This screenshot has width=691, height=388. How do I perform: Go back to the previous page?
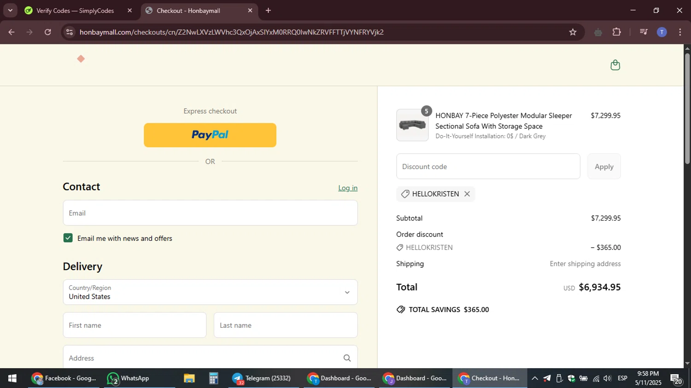[12, 32]
